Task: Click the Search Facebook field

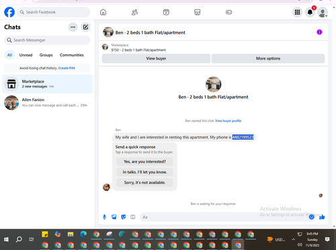Action: point(54,12)
